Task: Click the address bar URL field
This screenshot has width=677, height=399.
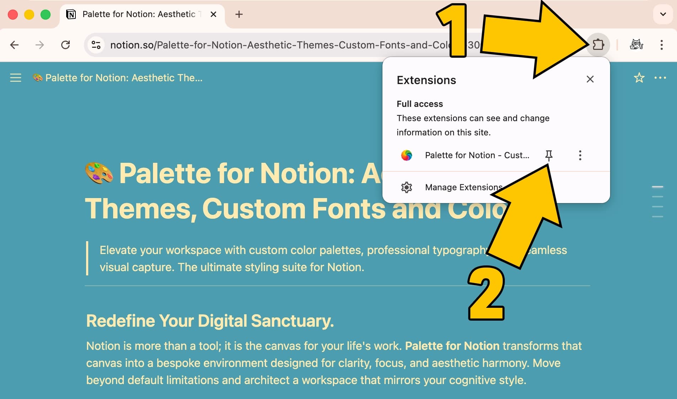Action: click(x=249, y=45)
